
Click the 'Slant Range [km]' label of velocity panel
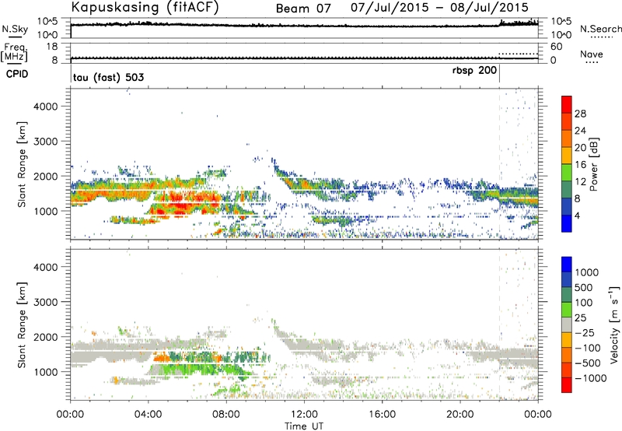pos(22,325)
